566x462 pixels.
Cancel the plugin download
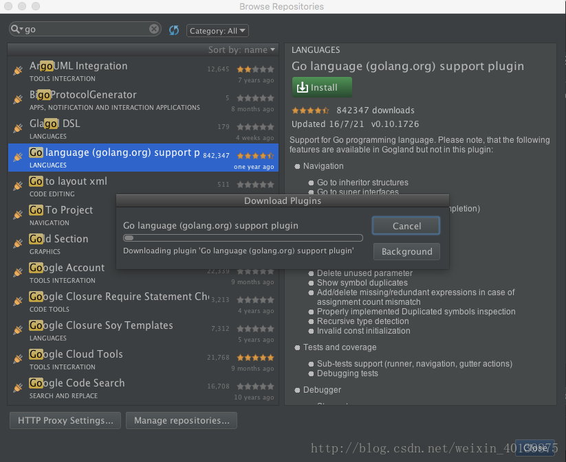(406, 226)
